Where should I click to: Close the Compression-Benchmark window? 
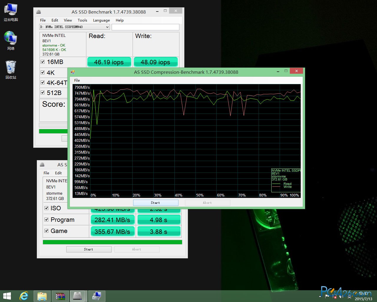(x=296, y=71)
